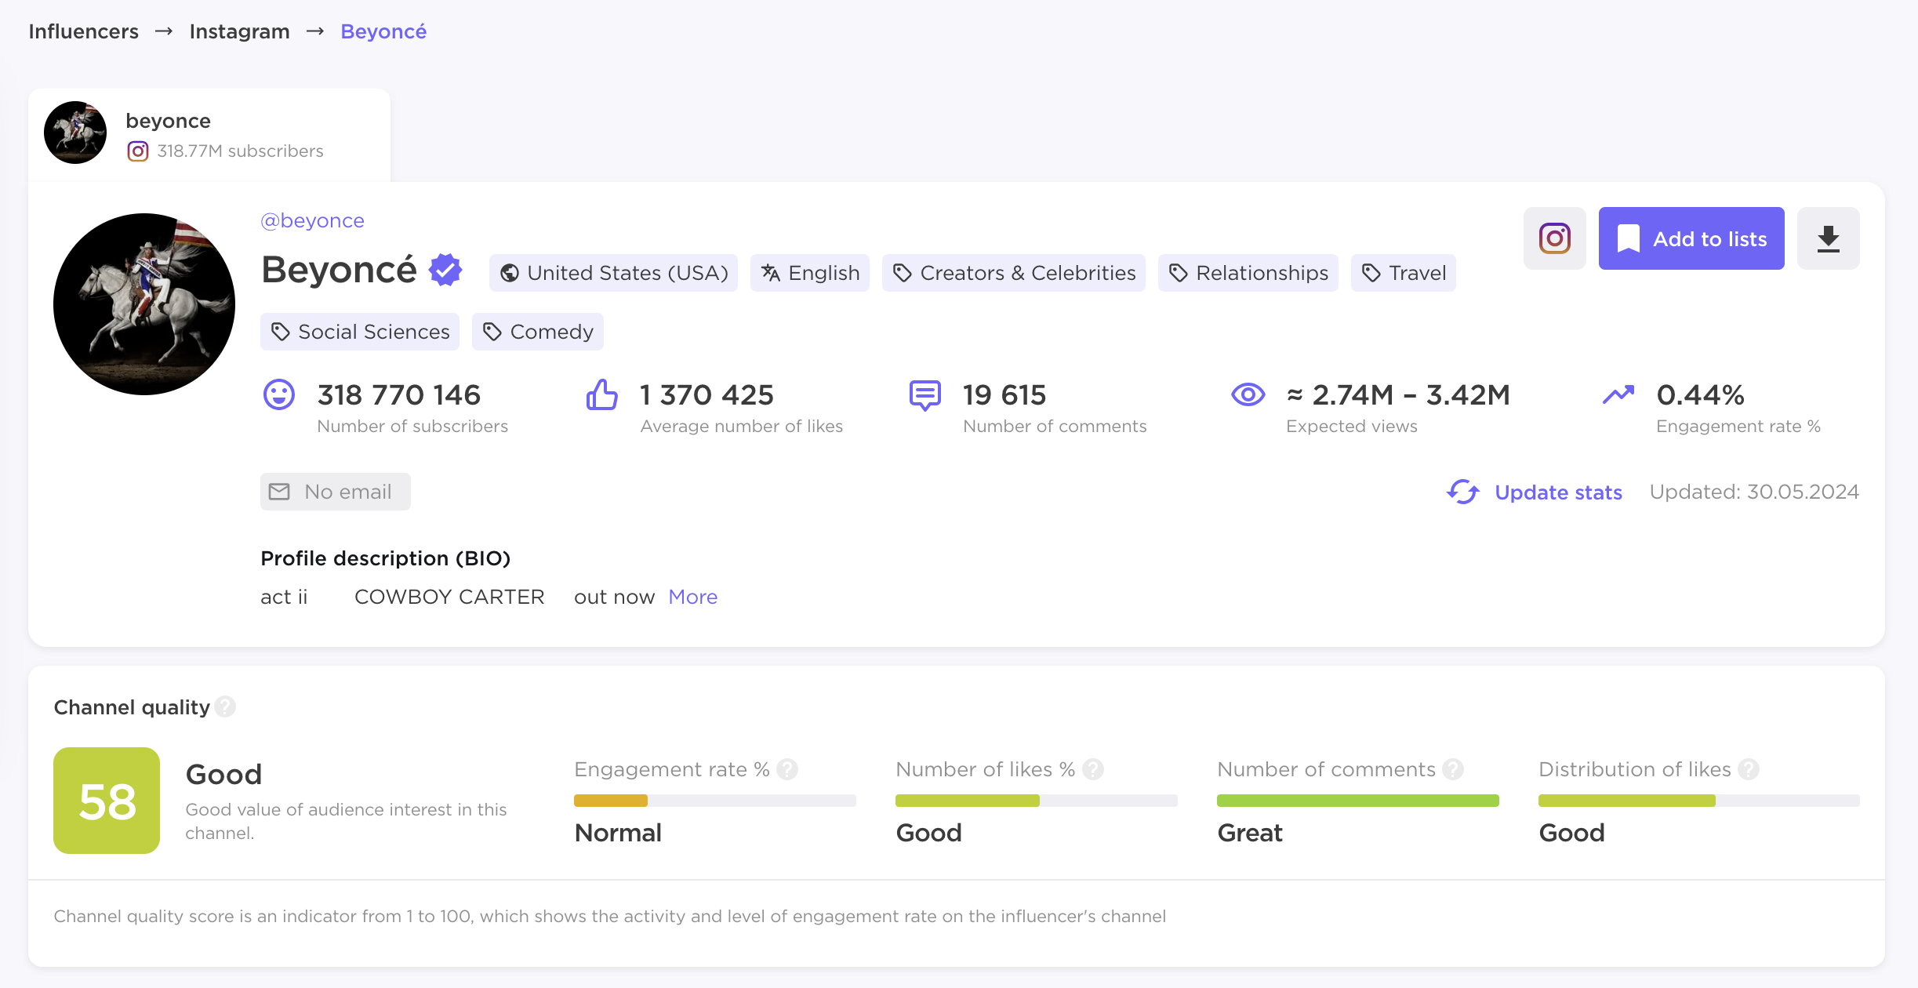Open Beyoncé's Instagram via the Instagram icon
This screenshot has width=1918, height=988.
(1554, 238)
